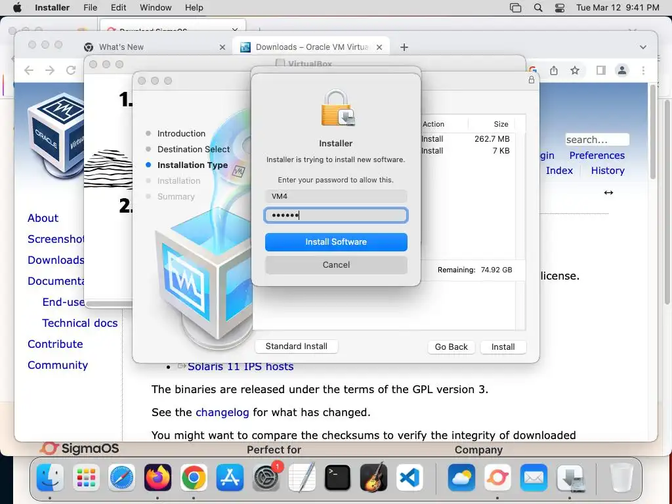Viewport: 672px width, 504px height.
Task: Open Finder from the Dock
Action: [50, 477]
